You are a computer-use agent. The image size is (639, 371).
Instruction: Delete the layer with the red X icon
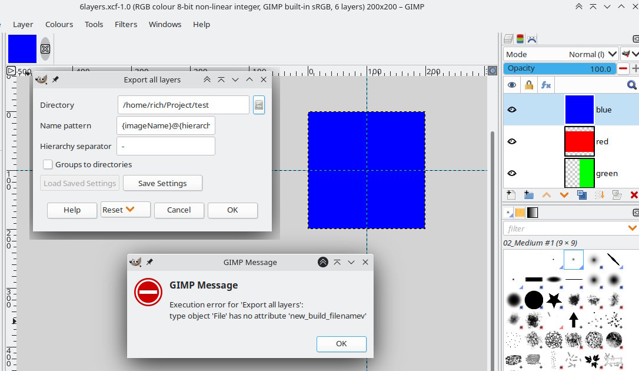634,196
